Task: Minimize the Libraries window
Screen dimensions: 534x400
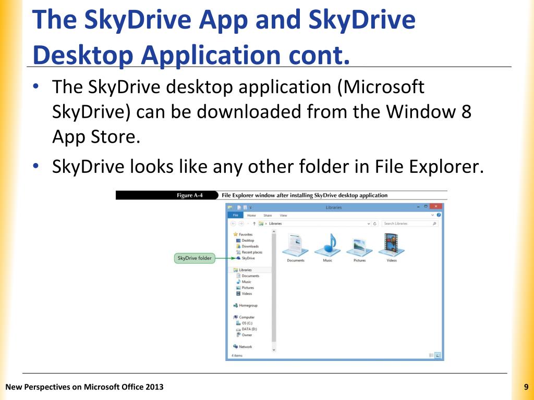Action: [x=419, y=206]
